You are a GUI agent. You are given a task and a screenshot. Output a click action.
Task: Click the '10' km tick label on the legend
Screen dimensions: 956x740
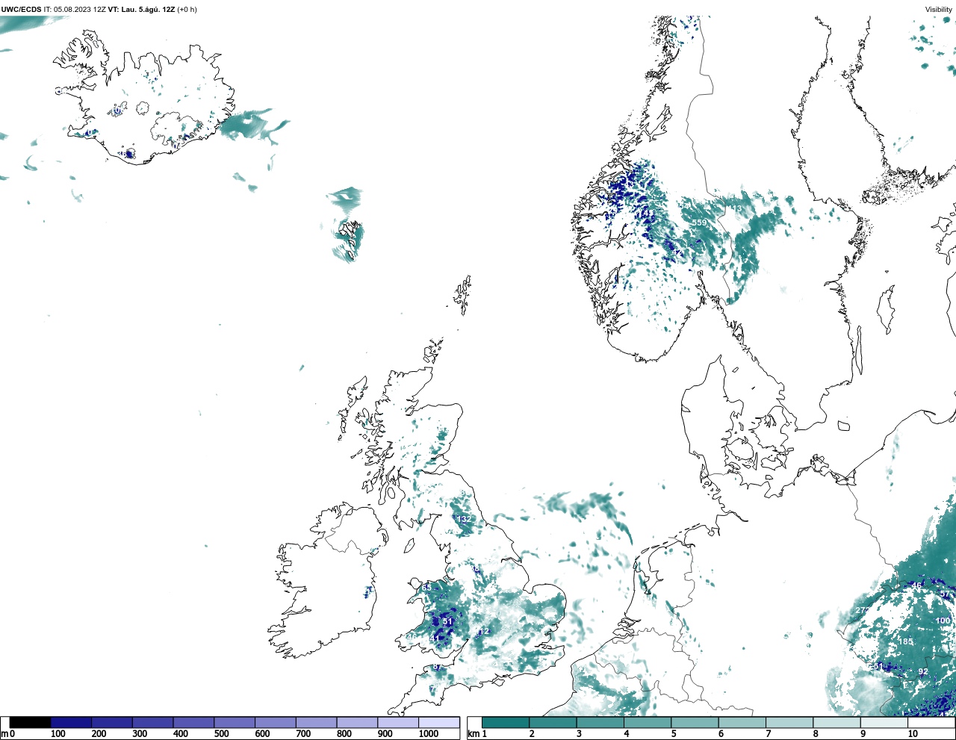[x=913, y=734]
